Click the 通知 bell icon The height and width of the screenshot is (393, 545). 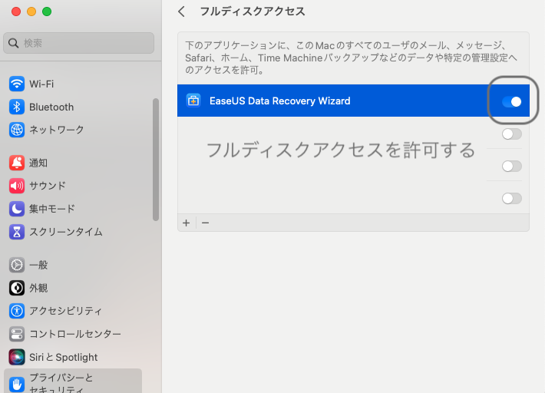[x=17, y=163]
